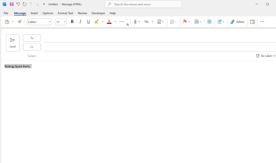Screen dimensions: 276x163
Task: Click the Cc button
Action: point(32,47)
